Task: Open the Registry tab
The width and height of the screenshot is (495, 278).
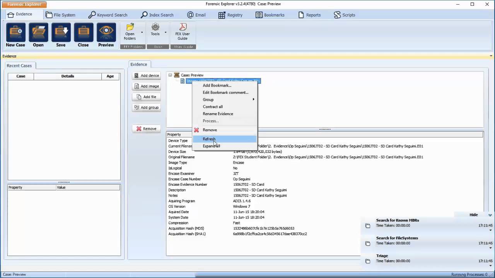Action: [x=230, y=15]
